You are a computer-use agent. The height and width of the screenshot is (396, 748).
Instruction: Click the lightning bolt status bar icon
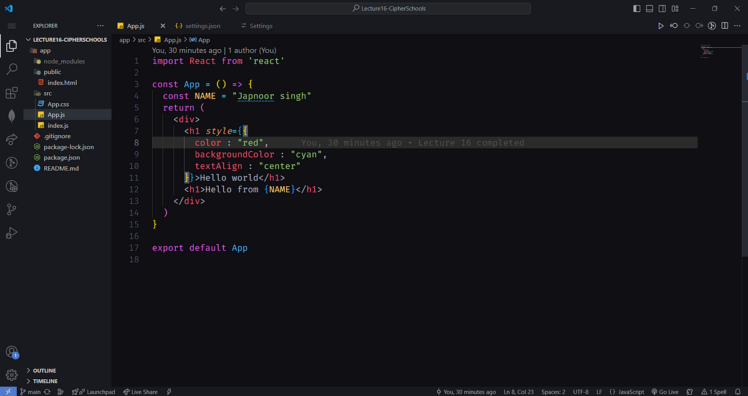169,392
